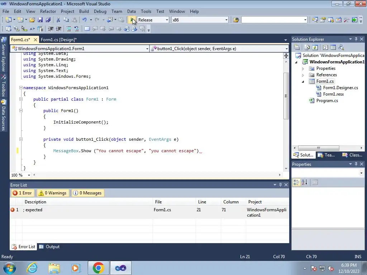This screenshot has width=367, height=275.
Task: Uncomment the selected lines icon
Action: tap(77, 29)
